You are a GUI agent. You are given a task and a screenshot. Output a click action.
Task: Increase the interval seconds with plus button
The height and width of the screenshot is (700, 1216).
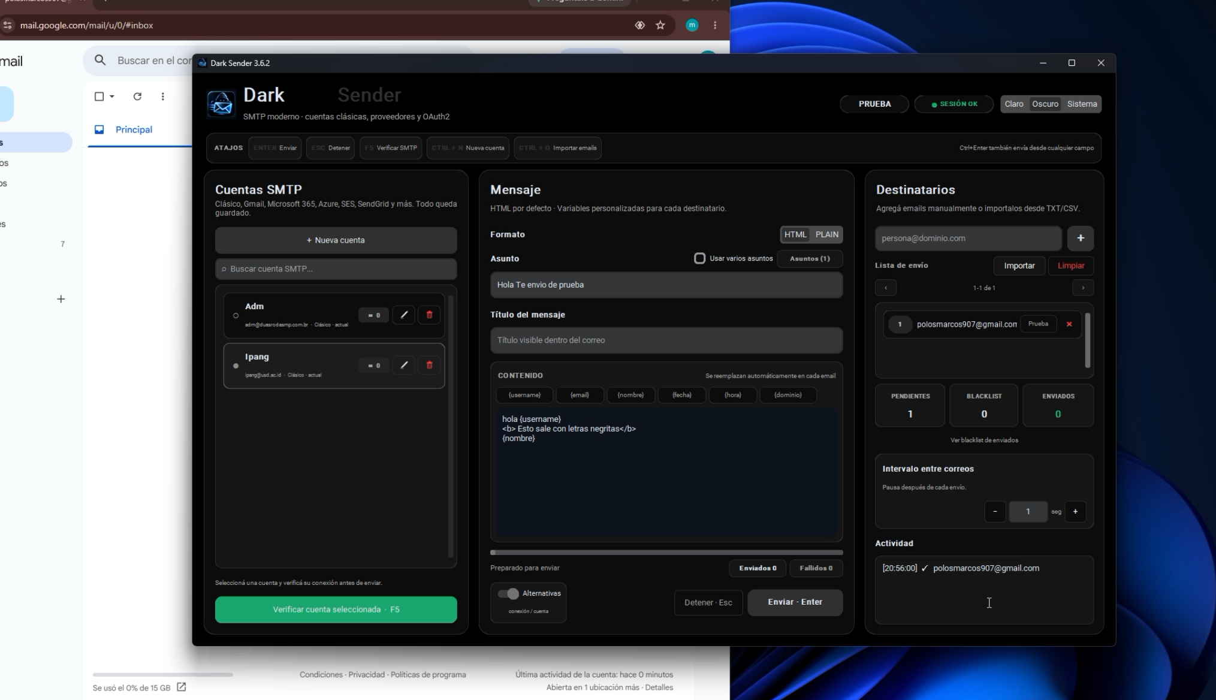pos(1075,511)
